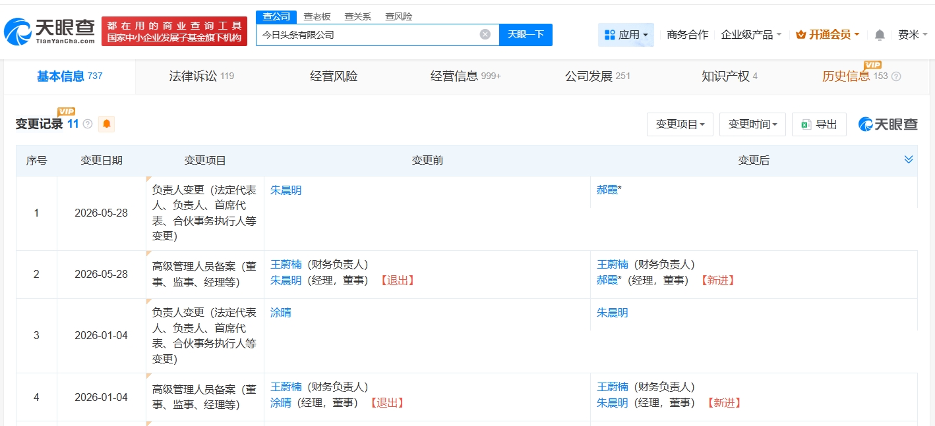The width and height of the screenshot is (935, 426).
Task: Open 王蔚楠 in row 2 变更前
Action: [286, 265]
